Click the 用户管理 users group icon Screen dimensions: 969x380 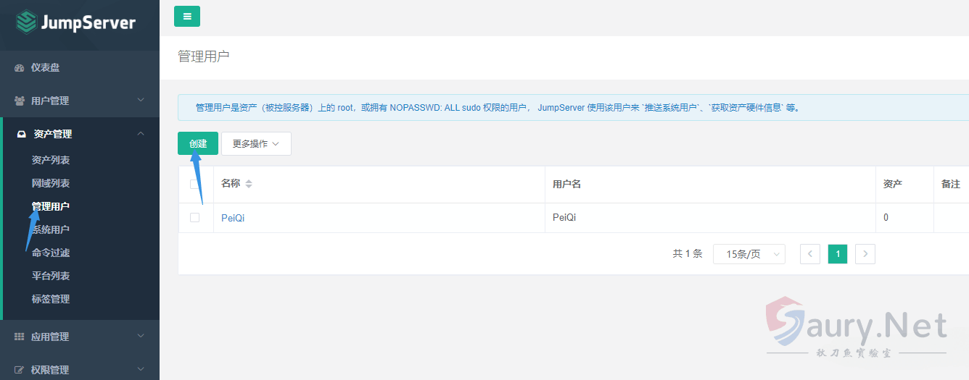point(20,101)
